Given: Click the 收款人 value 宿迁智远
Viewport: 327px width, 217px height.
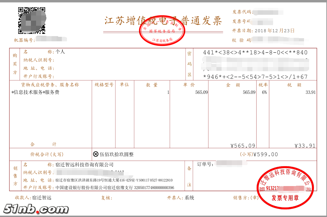Looking at the screenshot, I should tap(42, 198).
